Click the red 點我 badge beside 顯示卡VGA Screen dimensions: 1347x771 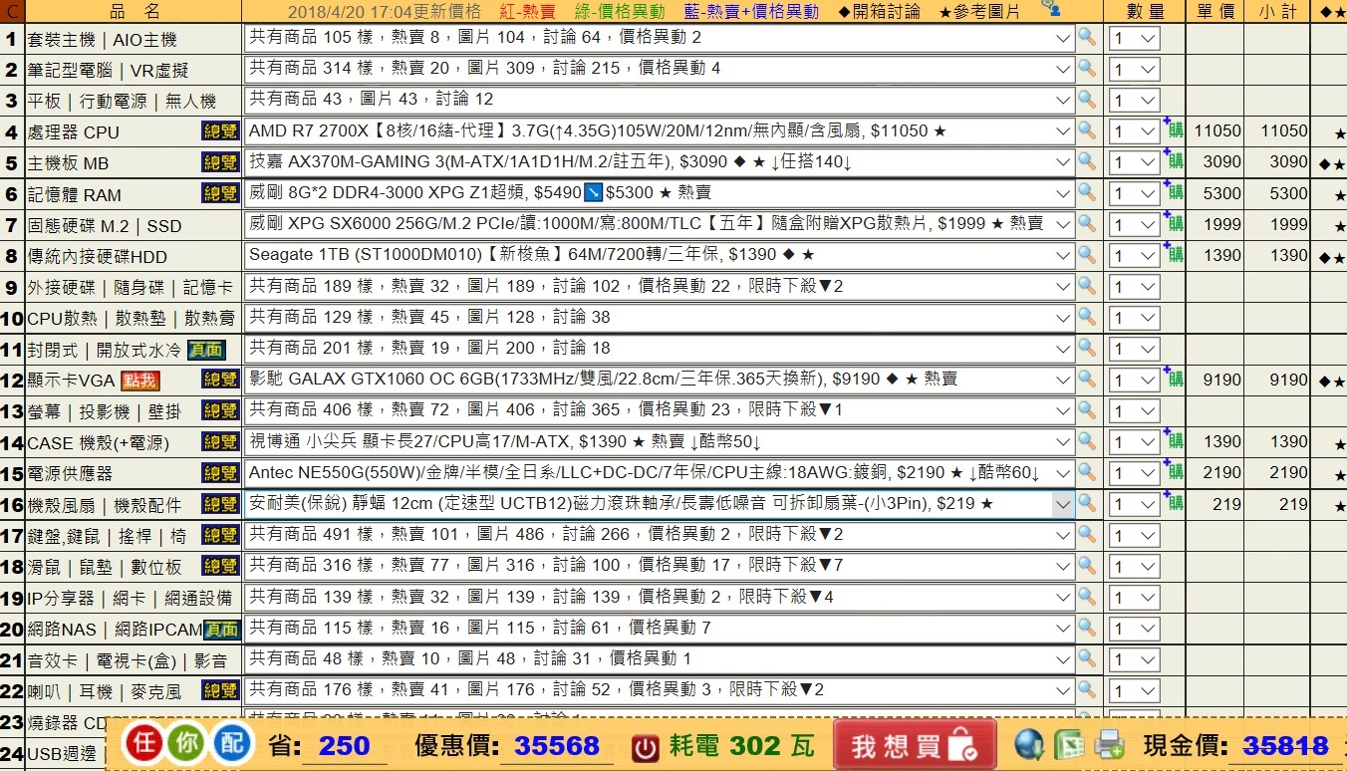point(139,380)
